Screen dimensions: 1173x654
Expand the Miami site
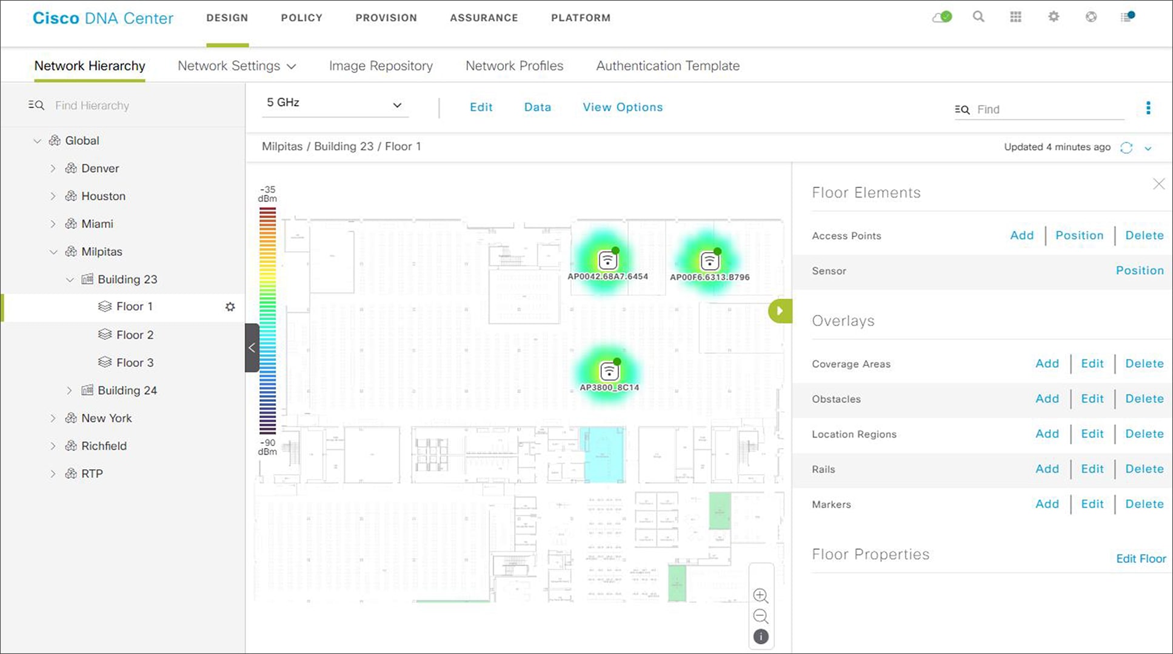[x=53, y=224]
